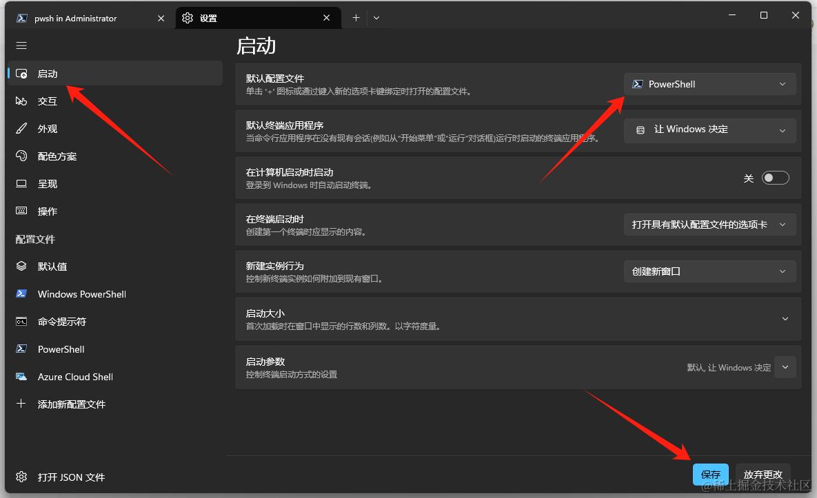Add a new tab with plus button
Screen dimensions: 817x498
(x=356, y=18)
